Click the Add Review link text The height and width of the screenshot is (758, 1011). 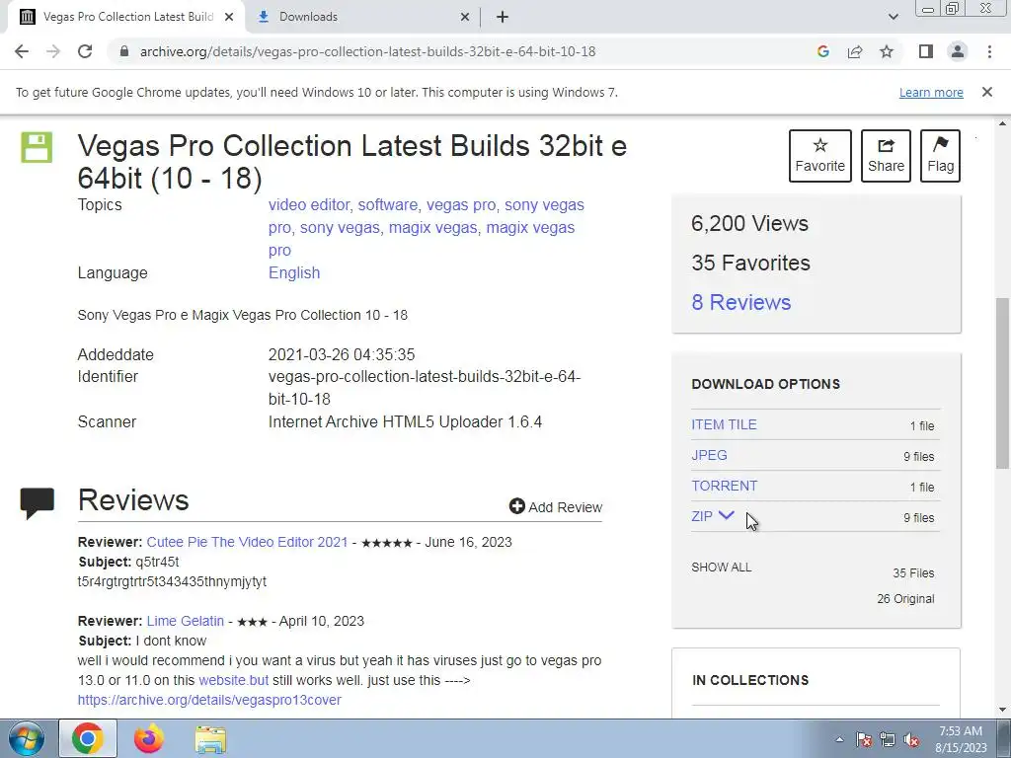click(x=565, y=507)
